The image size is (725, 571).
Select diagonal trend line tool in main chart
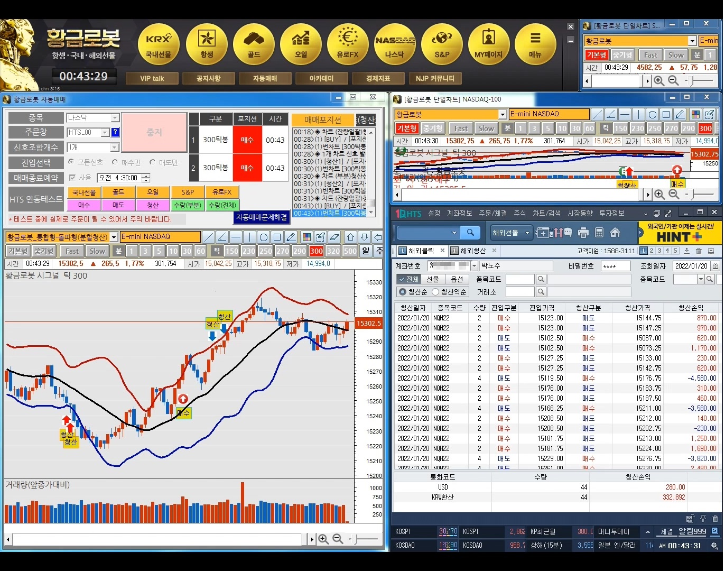click(x=209, y=237)
